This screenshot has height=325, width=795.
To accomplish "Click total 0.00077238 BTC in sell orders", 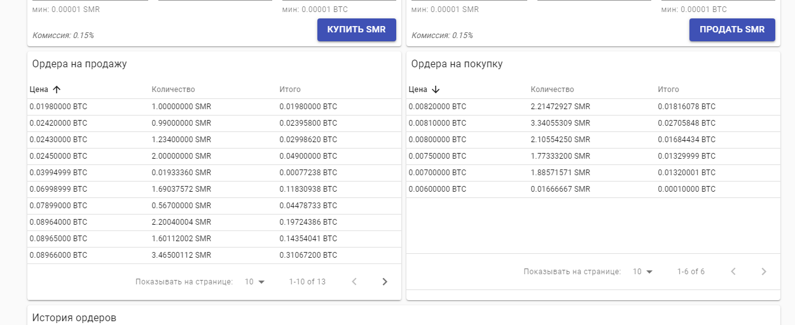I will pyautogui.click(x=308, y=173).
